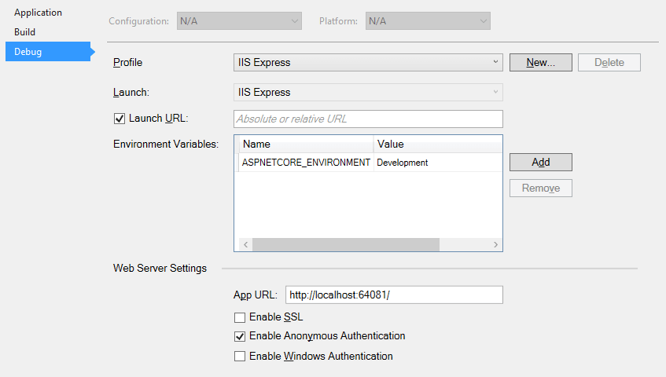Select the Debug tab
This screenshot has height=377, width=666.
point(48,52)
